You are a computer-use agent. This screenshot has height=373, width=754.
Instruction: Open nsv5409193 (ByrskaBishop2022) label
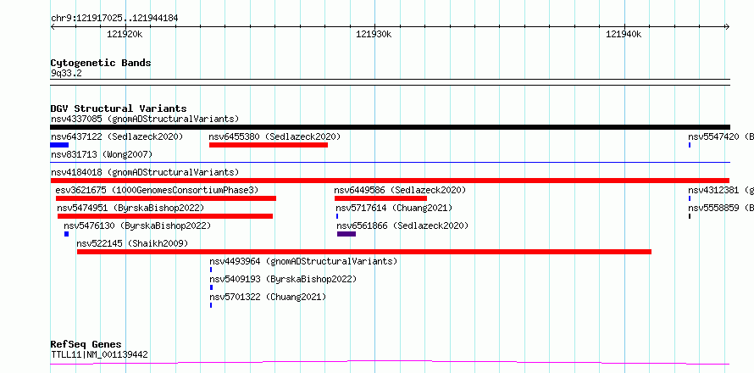click(x=283, y=279)
